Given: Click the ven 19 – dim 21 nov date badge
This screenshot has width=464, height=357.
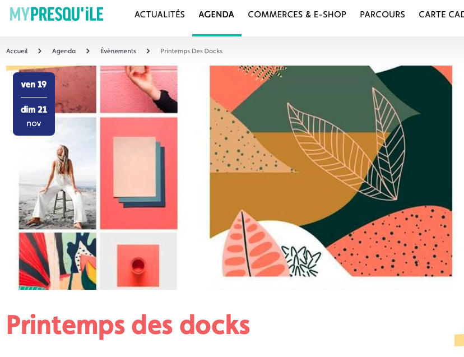Looking at the screenshot, I should [34, 104].
